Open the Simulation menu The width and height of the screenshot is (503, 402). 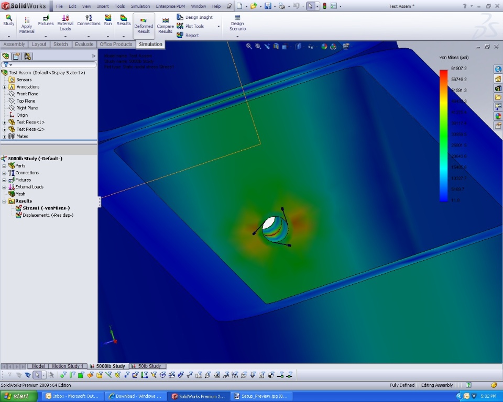click(x=140, y=6)
